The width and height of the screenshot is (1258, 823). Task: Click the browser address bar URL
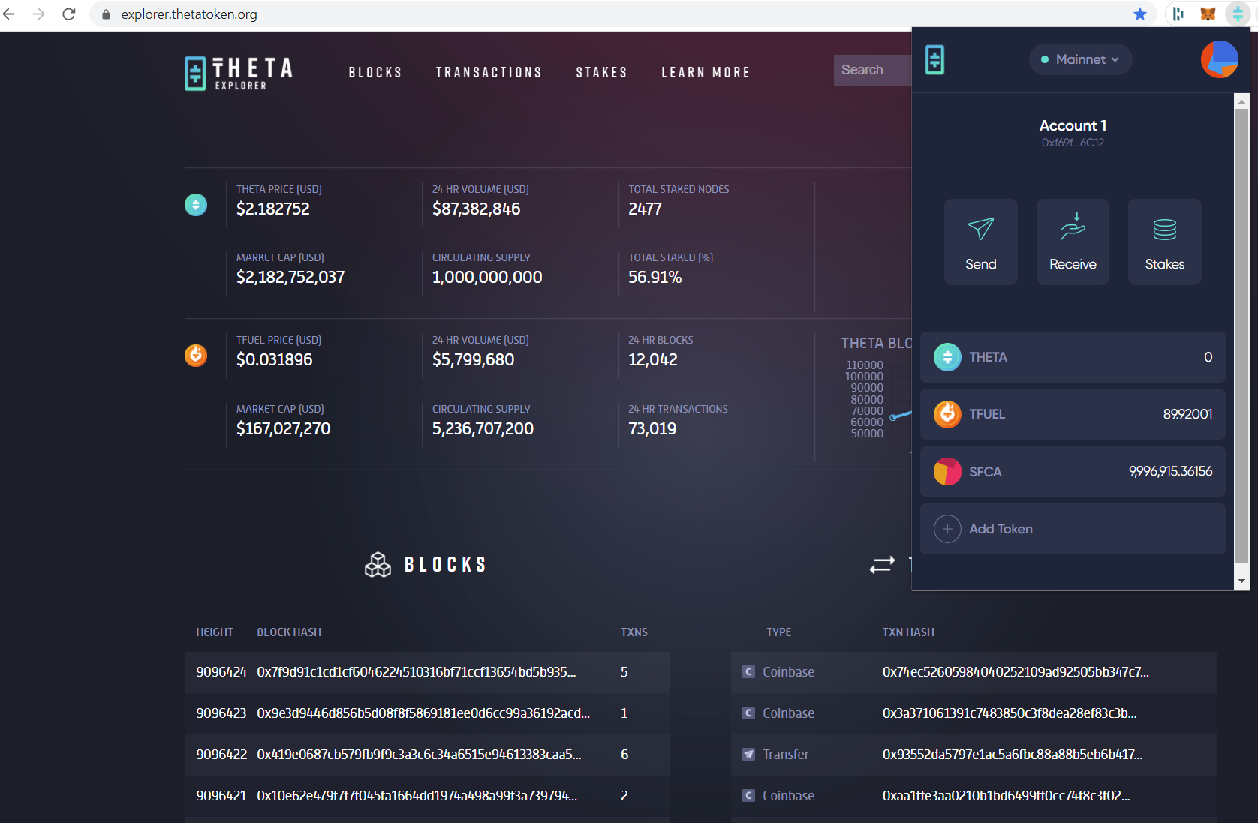(189, 14)
